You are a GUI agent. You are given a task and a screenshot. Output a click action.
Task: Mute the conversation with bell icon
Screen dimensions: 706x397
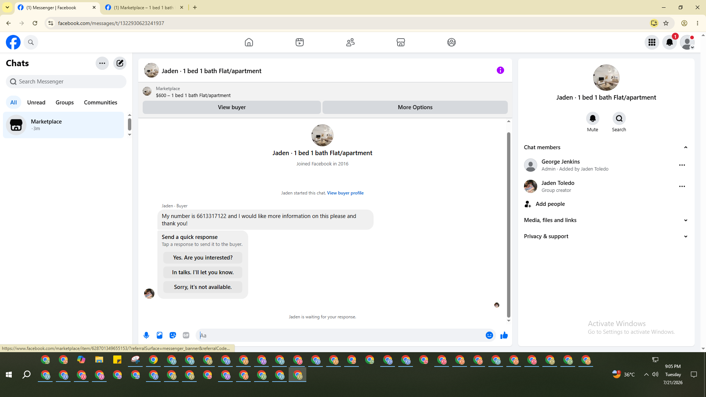coord(593,118)
